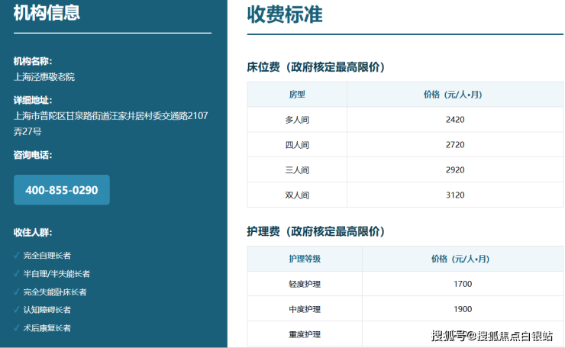Click the checkmark beside 完全失能卧床长者
The height and width of the screenshot is (348, 565).
pyautogui.click(x=16, y=292)
